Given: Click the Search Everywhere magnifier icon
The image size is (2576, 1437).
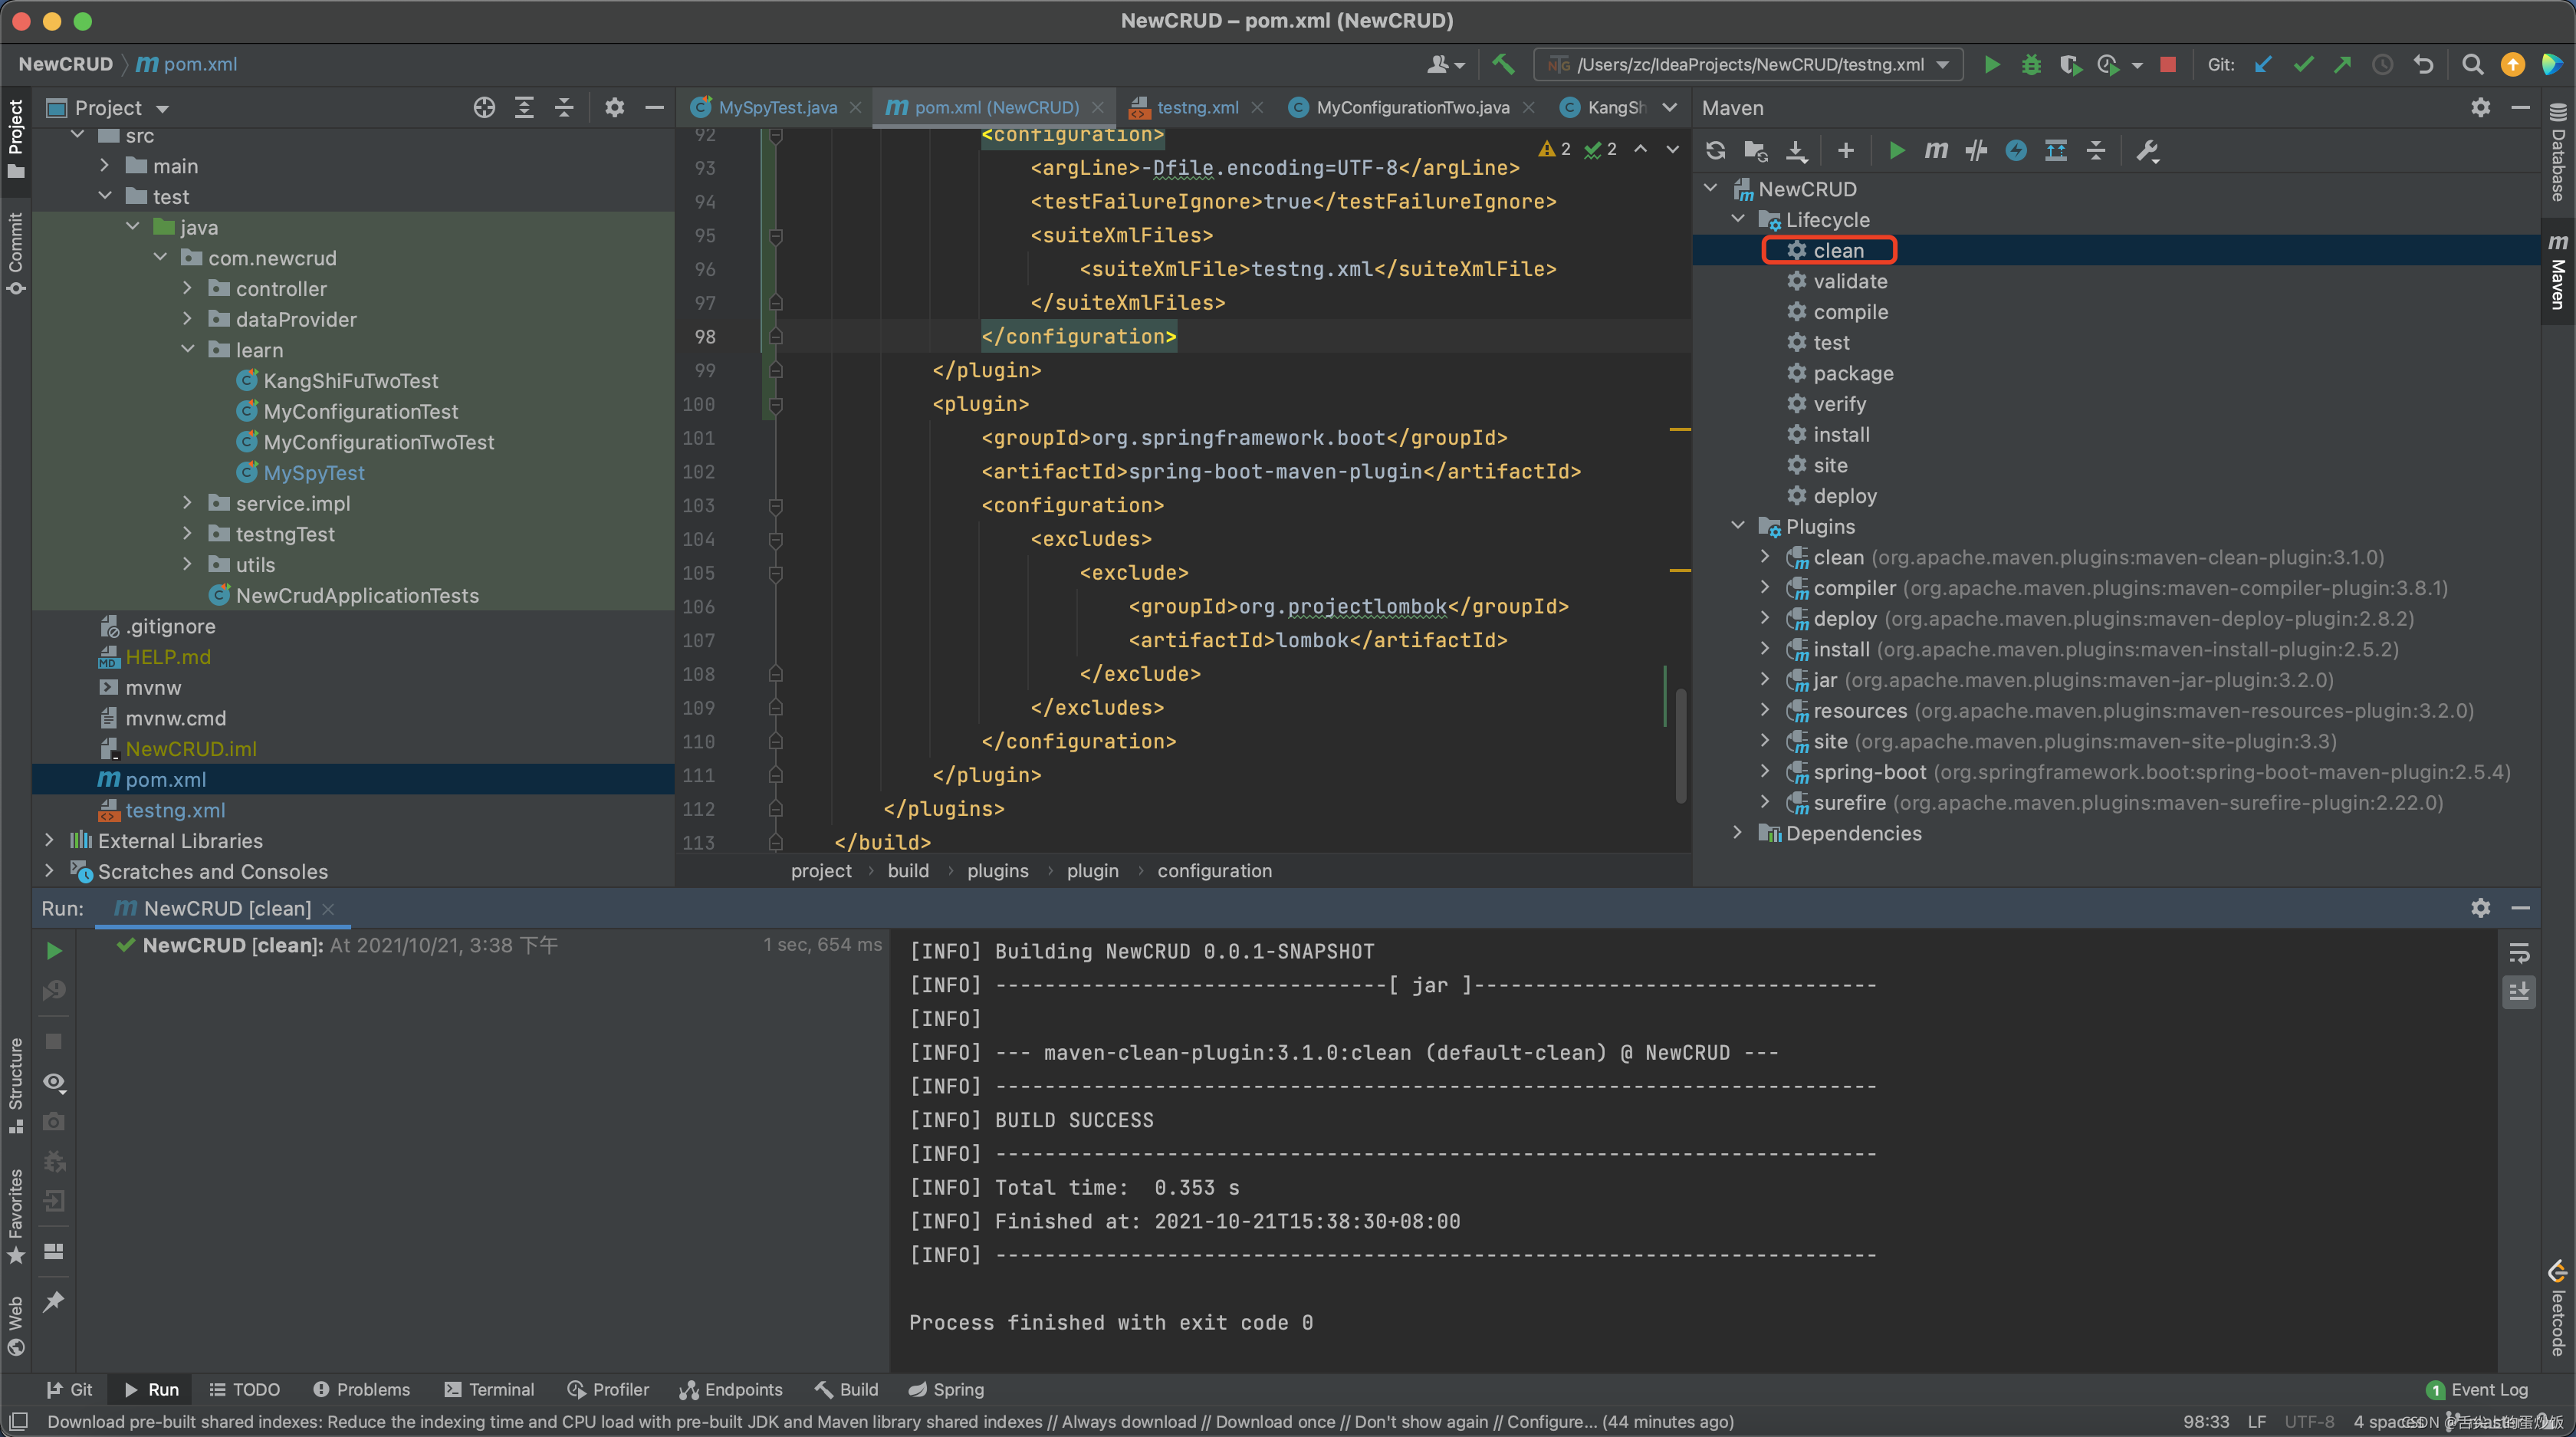Looking at the screenshot, I should [2473, 64].
